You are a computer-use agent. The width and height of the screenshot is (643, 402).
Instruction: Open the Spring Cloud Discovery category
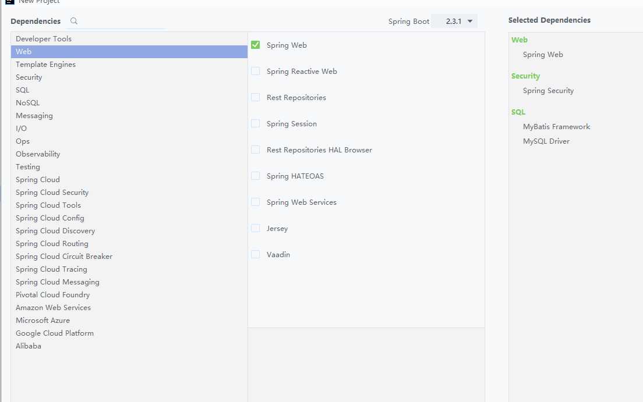click(55, 231)
